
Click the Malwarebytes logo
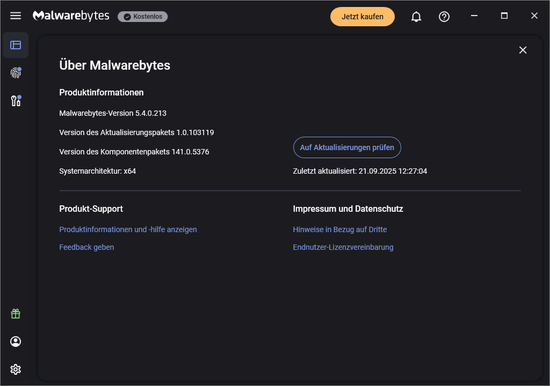71,16
